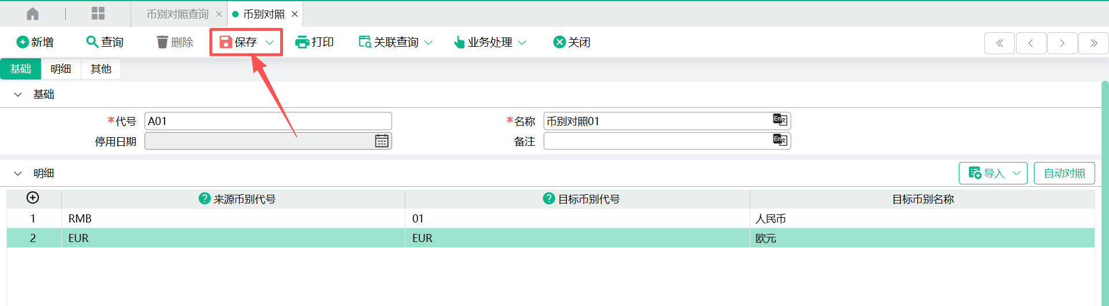Click translate icon in 名称 field

click(x=780, y=120)
